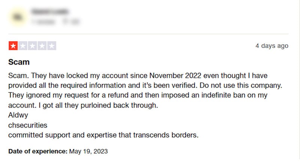
Task: Open the blurred reviewer avatar
Action: point(18,17)
